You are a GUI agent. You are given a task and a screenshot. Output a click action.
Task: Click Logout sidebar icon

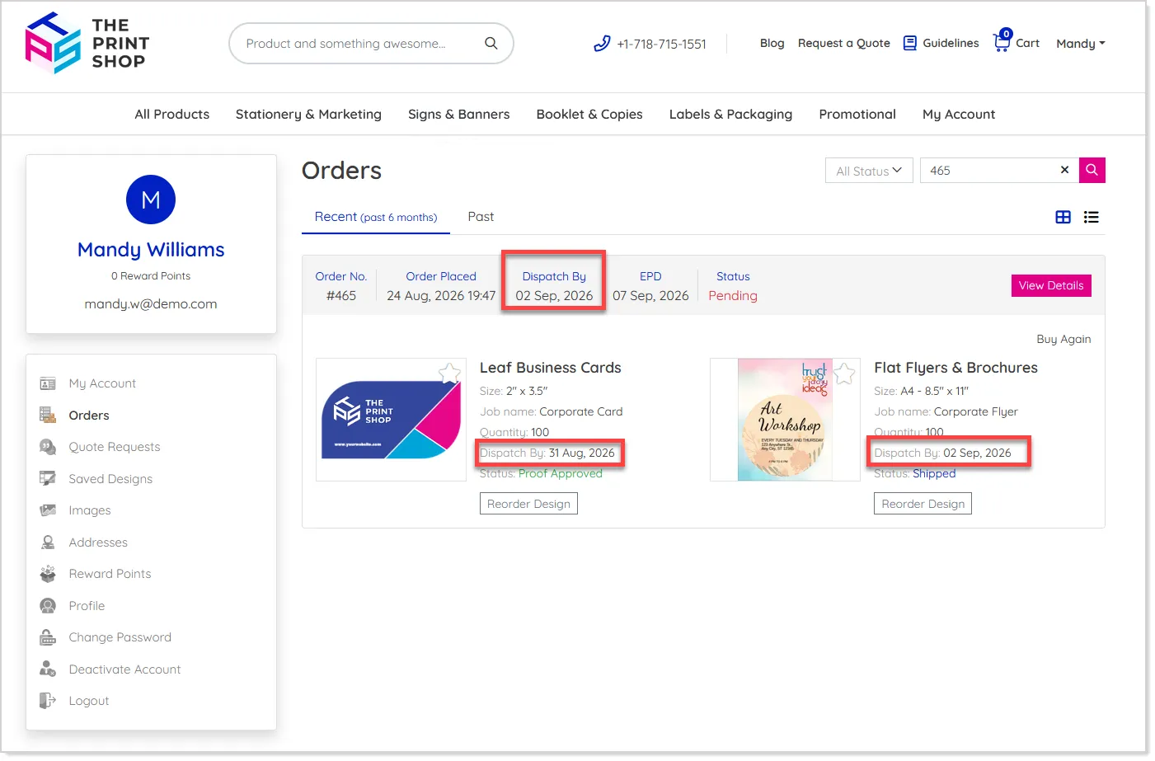pyautogui.click(x=48, y=701)
